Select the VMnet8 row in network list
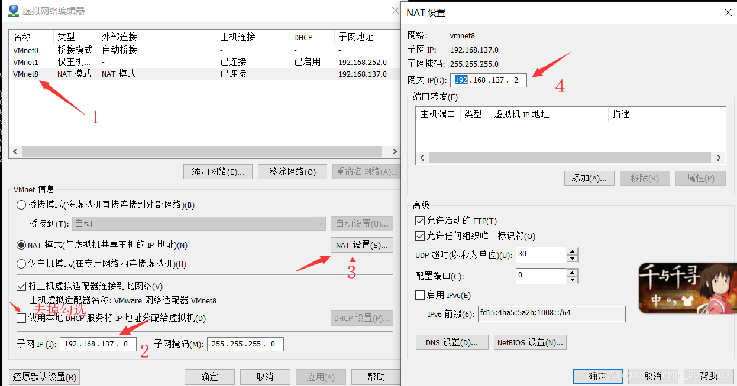This screenshot has width=737, height=386. point(205,74)
